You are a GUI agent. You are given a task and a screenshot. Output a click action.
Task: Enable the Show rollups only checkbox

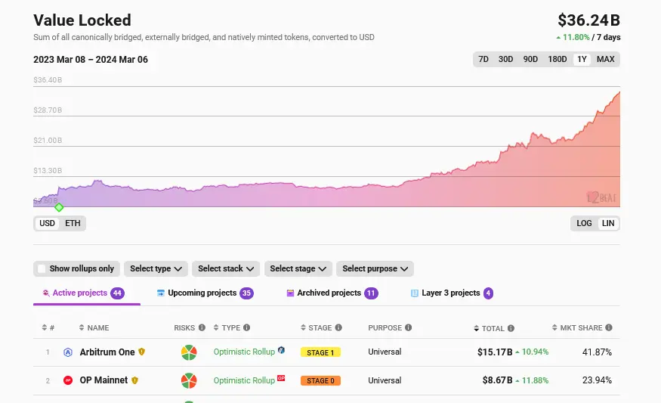click(42, 268)
